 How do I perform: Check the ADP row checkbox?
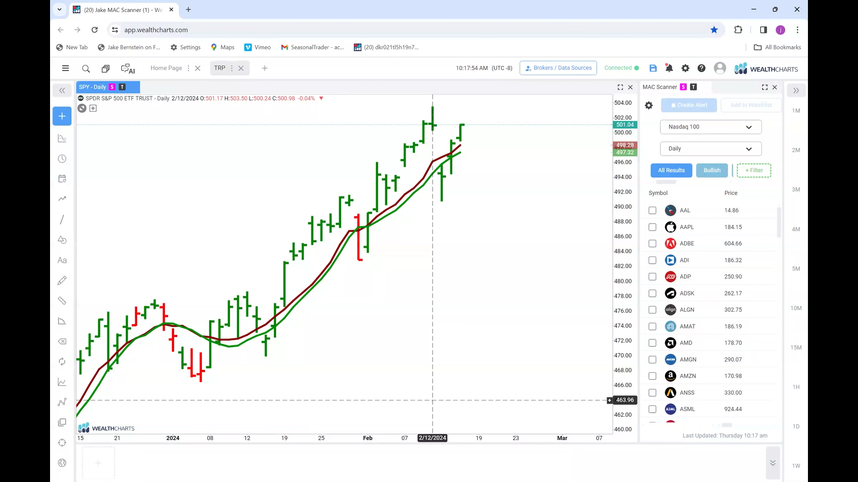coord(652,277)
